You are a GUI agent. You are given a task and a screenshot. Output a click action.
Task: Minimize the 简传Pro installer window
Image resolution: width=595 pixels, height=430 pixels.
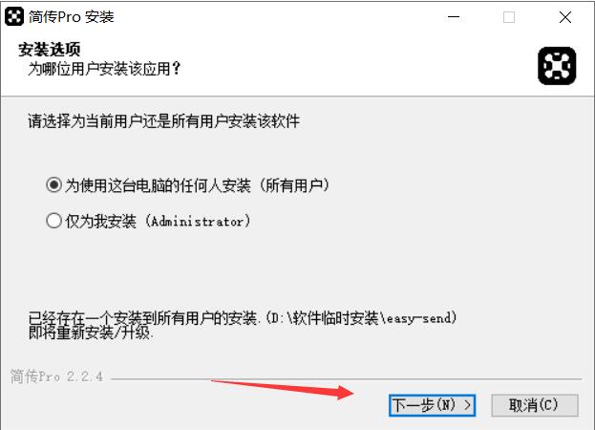(x=454, y=17)
